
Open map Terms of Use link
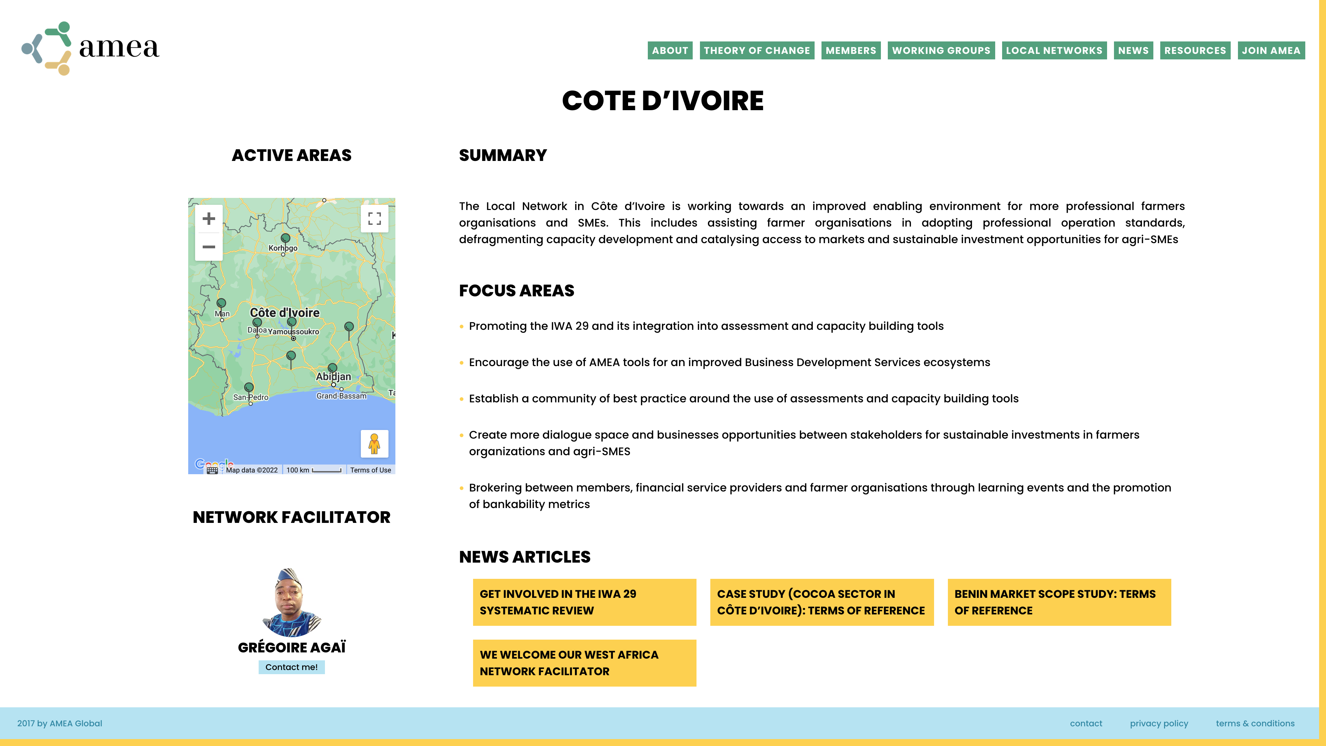[371, 470]
